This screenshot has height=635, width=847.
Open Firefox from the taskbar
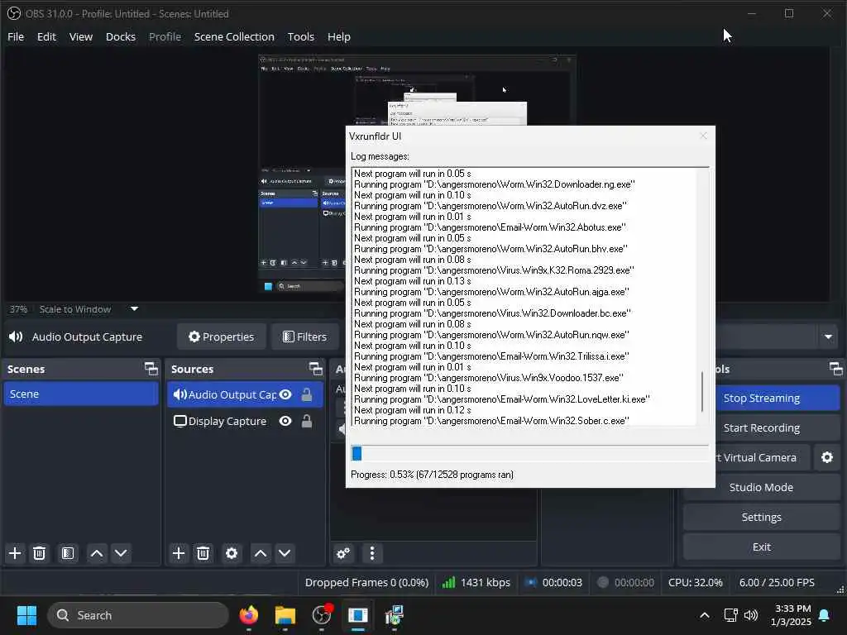coord(249,615)
